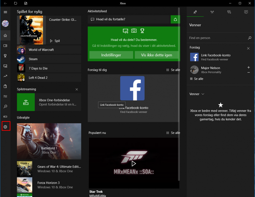Click Counter-Strike cover art
The height and width of the screenshot is (197, 255).
[x=31, y=30]
